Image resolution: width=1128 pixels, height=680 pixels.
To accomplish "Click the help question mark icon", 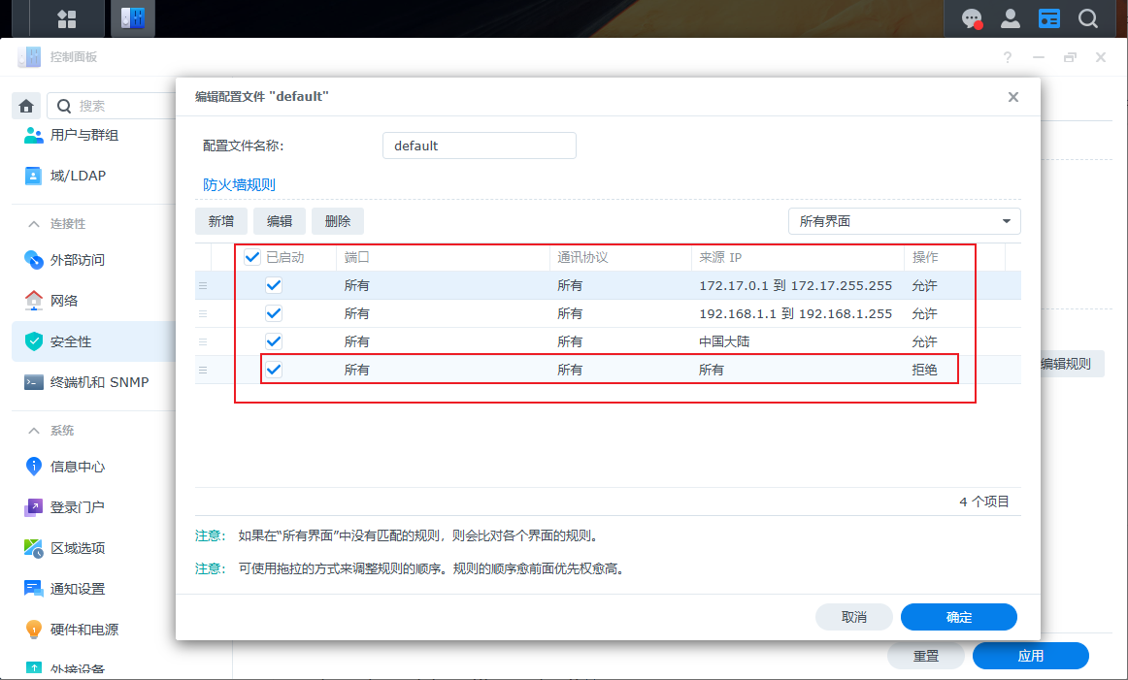I will point(1007,57).
